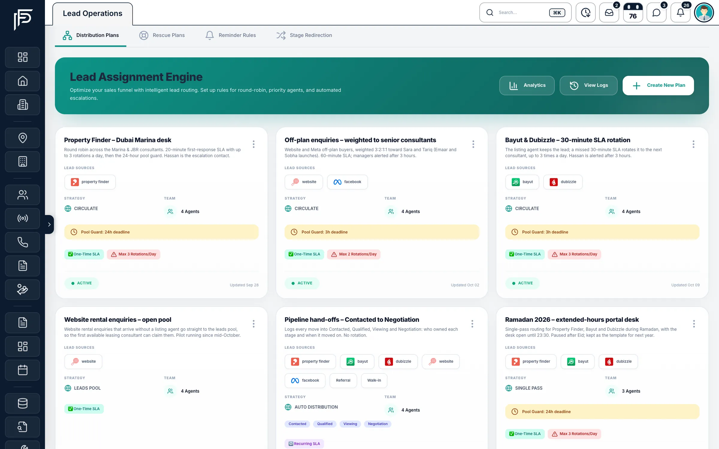The image size is (719, 449).
Task: Click the Analytics button
Action: tap(527, 85)
